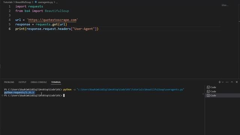Open the PROBLEMS panel tab
This screenshot has width=240, height=135.
pos(9,82)
